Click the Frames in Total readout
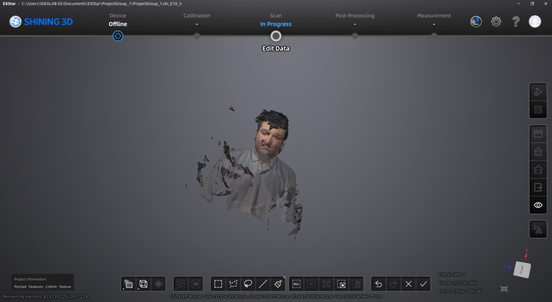Screen dimensions: 552x302 coord(457,283)
